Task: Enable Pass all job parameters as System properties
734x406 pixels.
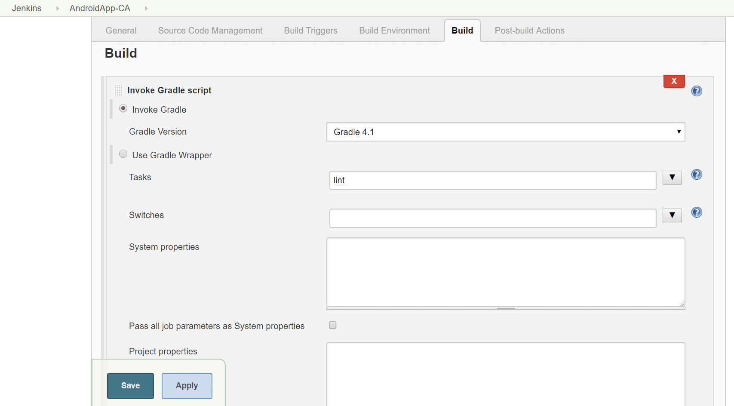Action: [332, 325]
